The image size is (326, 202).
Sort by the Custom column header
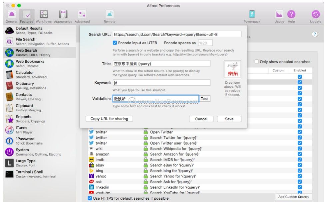(278, 70)
